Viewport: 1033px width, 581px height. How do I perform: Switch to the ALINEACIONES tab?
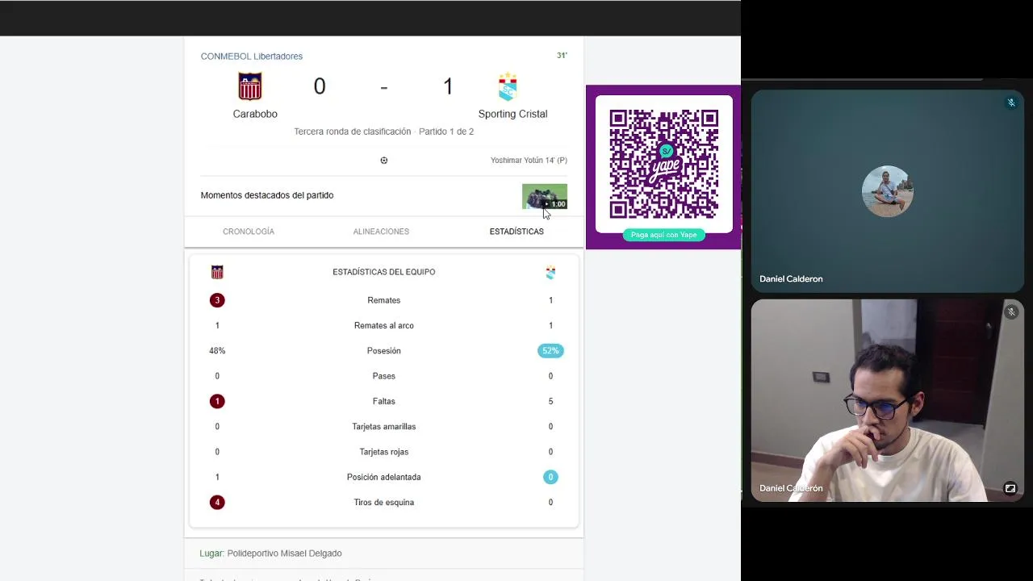[381, 232]
